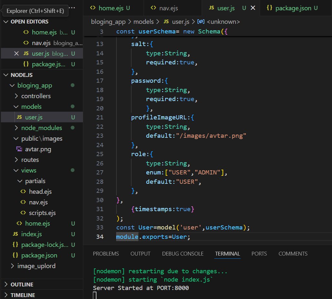Open the PORTS panel tab
The height and width of the screenshot is (299, 332).
click(x=259, y=254)
